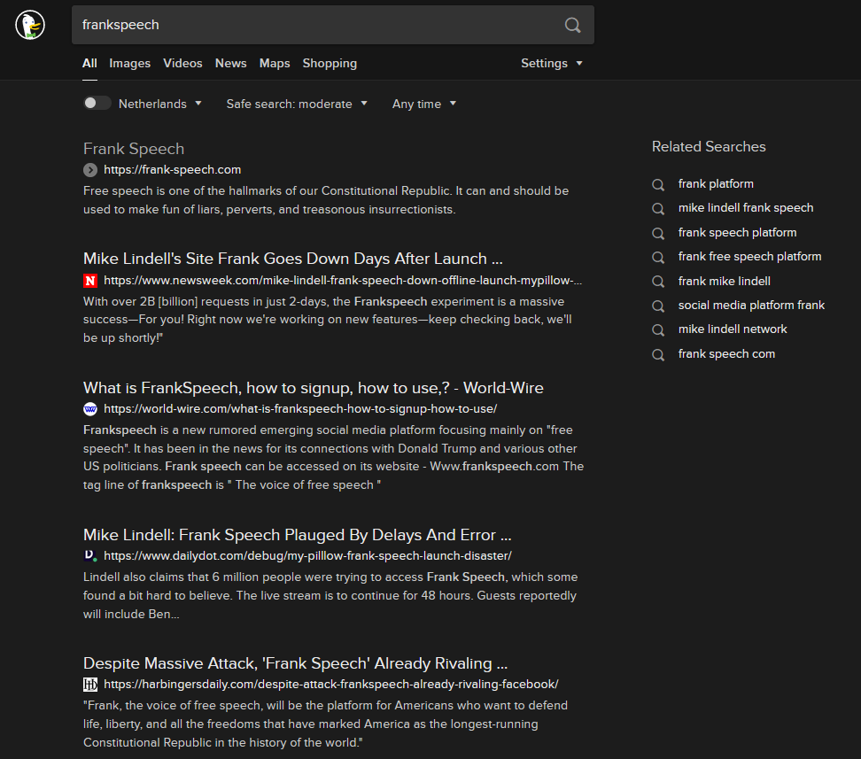The image size is (861, 759).
Task: Open the Safe search: moderate dropdown
Action: pyautogui.click(x=297, y=104)
